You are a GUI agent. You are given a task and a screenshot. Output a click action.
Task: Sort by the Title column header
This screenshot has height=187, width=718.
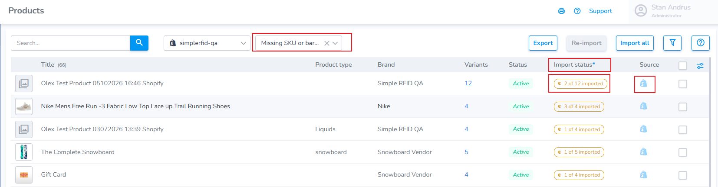[48, 64]
